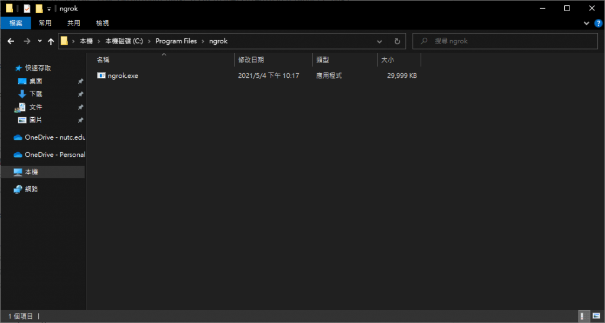The width and height of the screenshot is (605, 323).
Task: Click pin icon next to 文件
Action: 80,107
